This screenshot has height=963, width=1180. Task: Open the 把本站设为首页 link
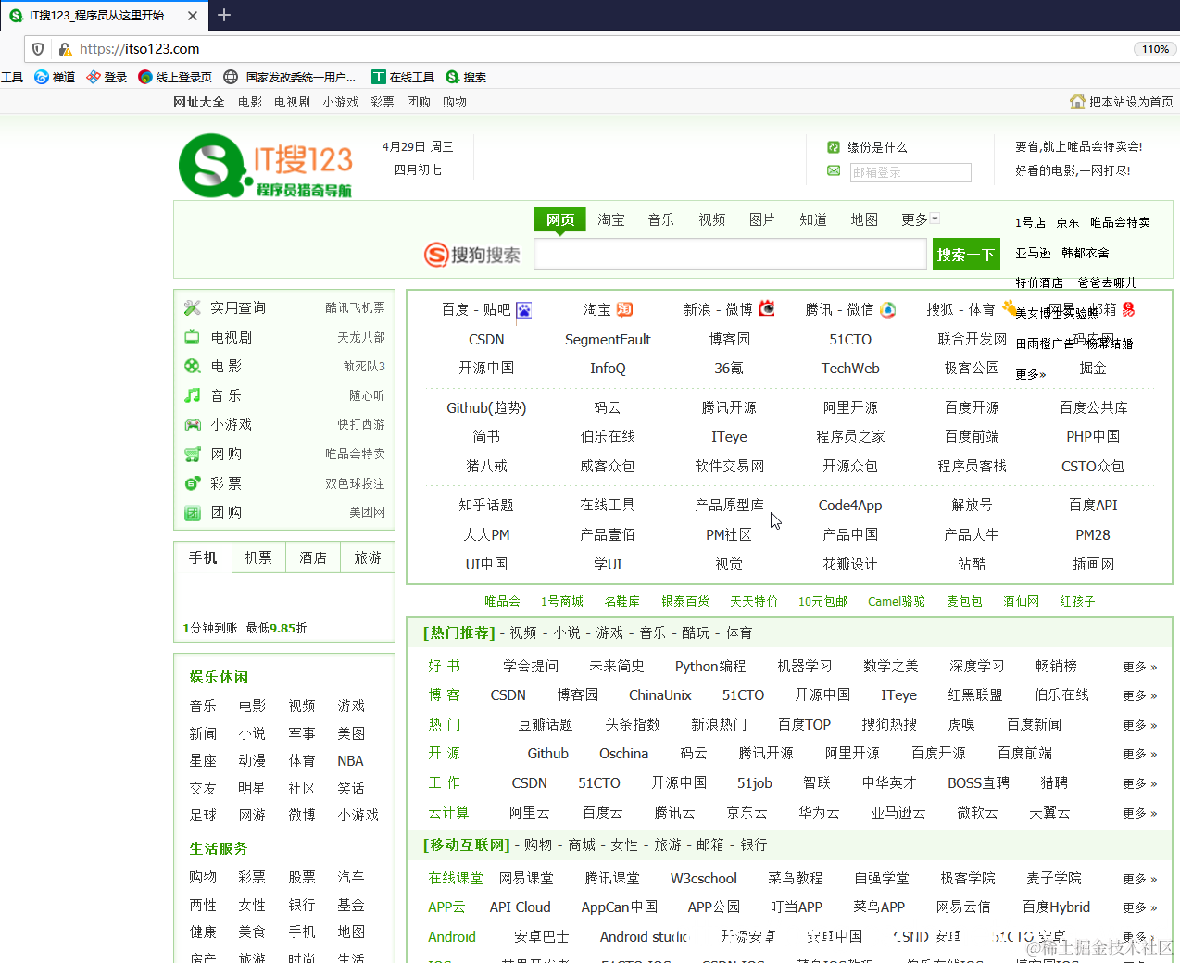pyautogui.click(x=1131, y=102)
